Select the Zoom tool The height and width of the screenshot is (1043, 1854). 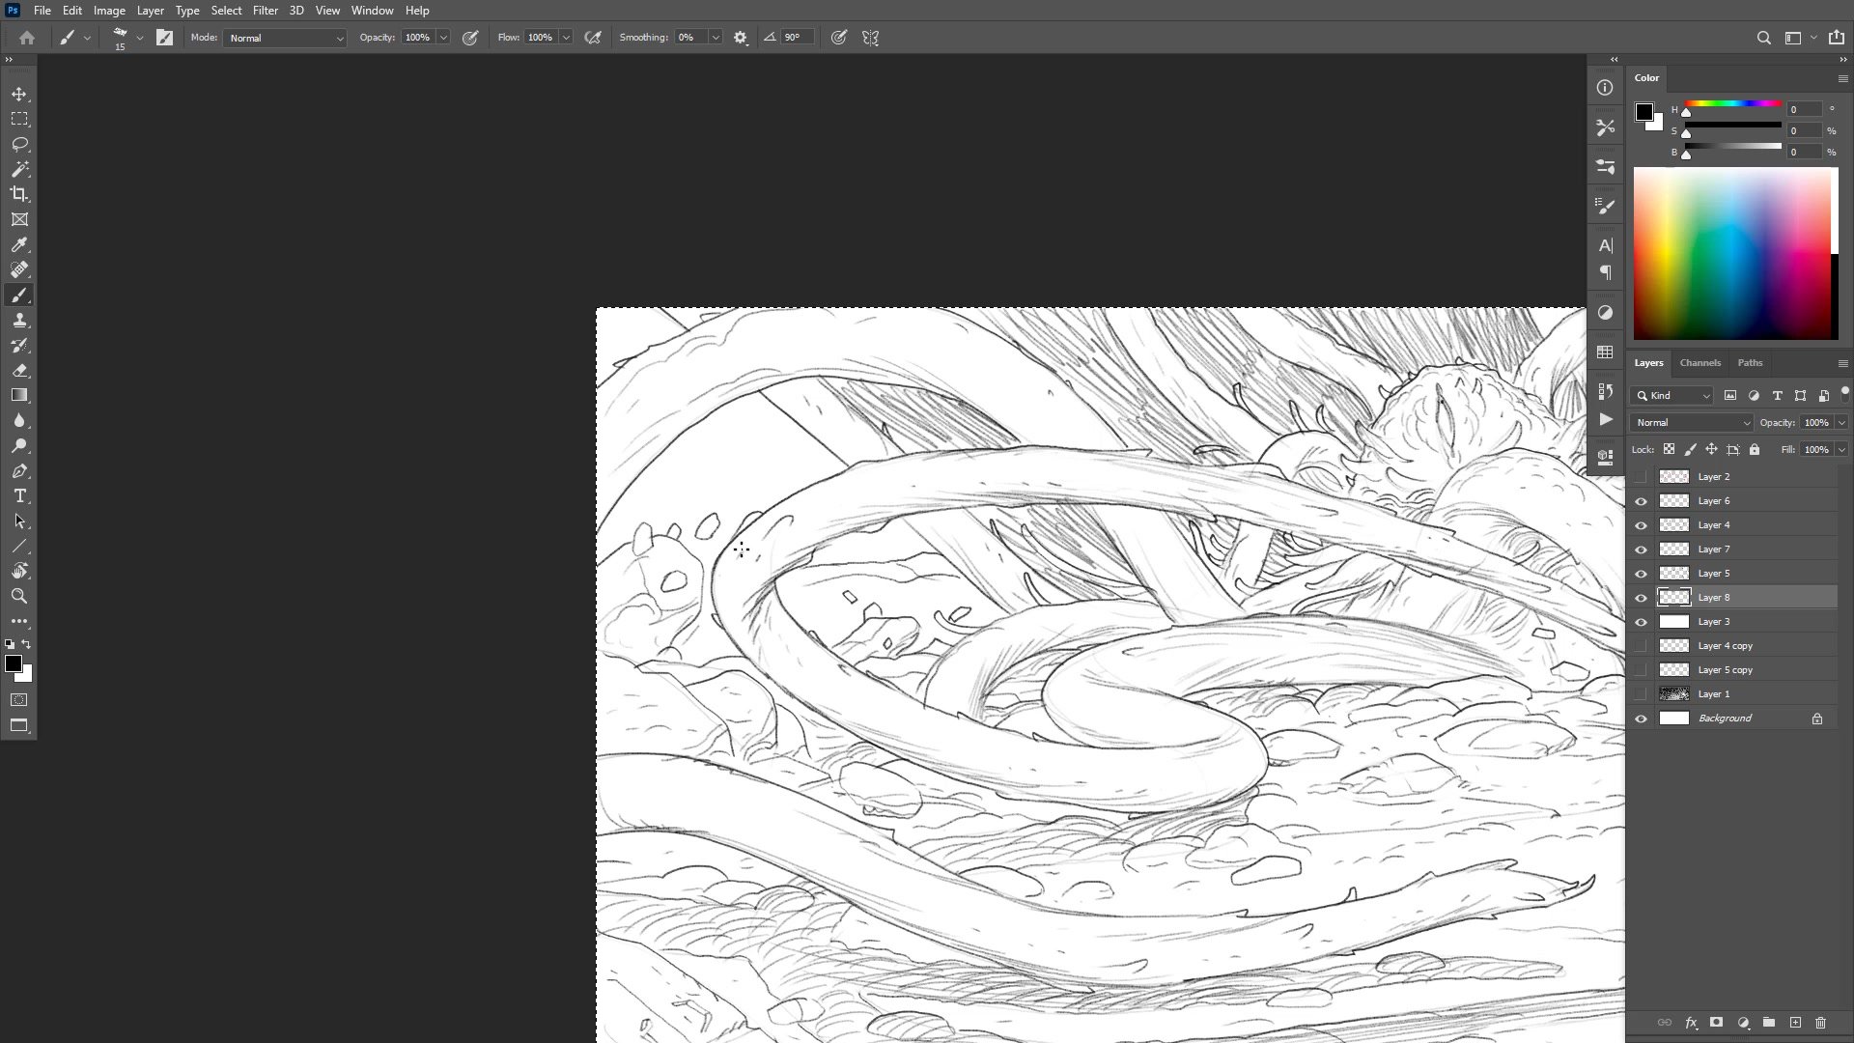[19, 596]
